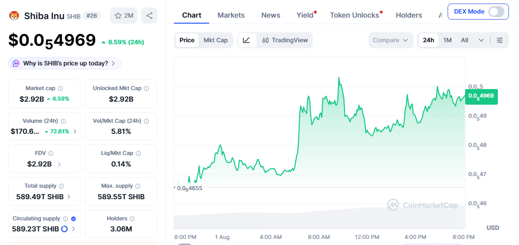The height and width of the screenshot is (245, 519).
Task: Open the share icon button
Action: (149, 16)
